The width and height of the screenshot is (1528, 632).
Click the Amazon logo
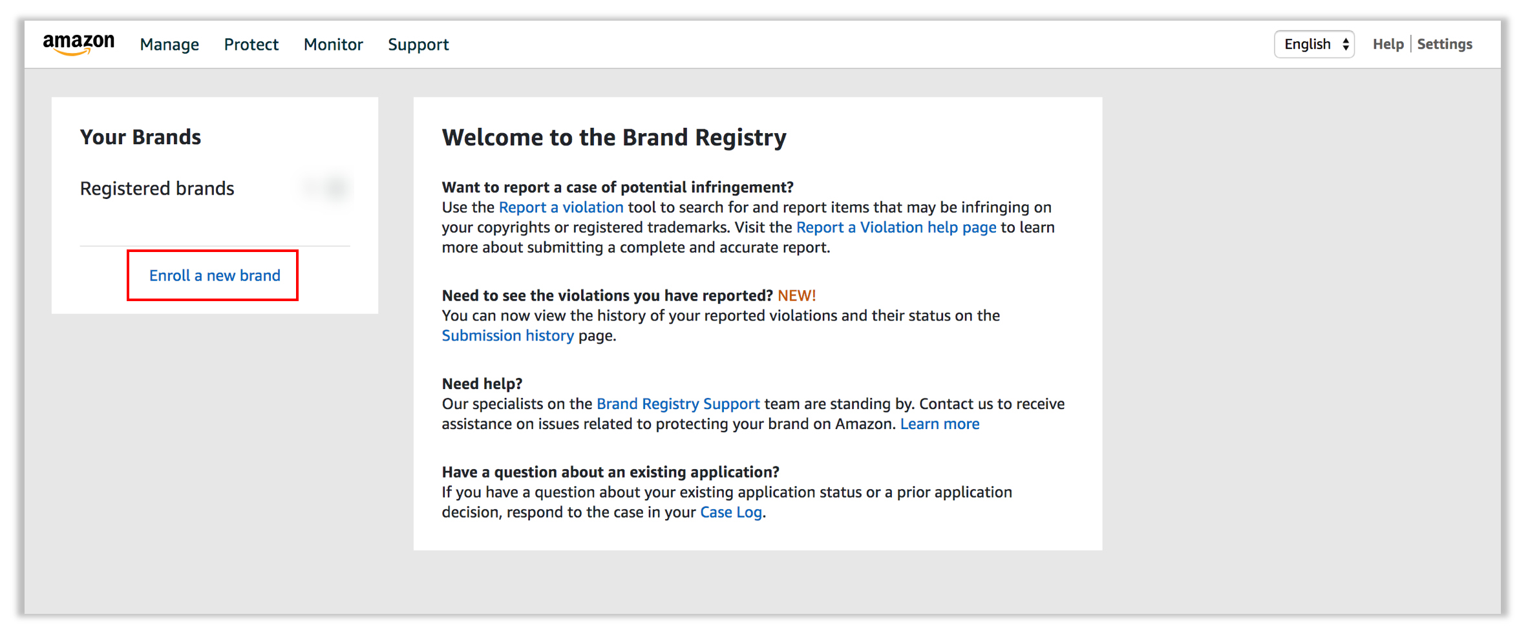[x=78, y=44]
